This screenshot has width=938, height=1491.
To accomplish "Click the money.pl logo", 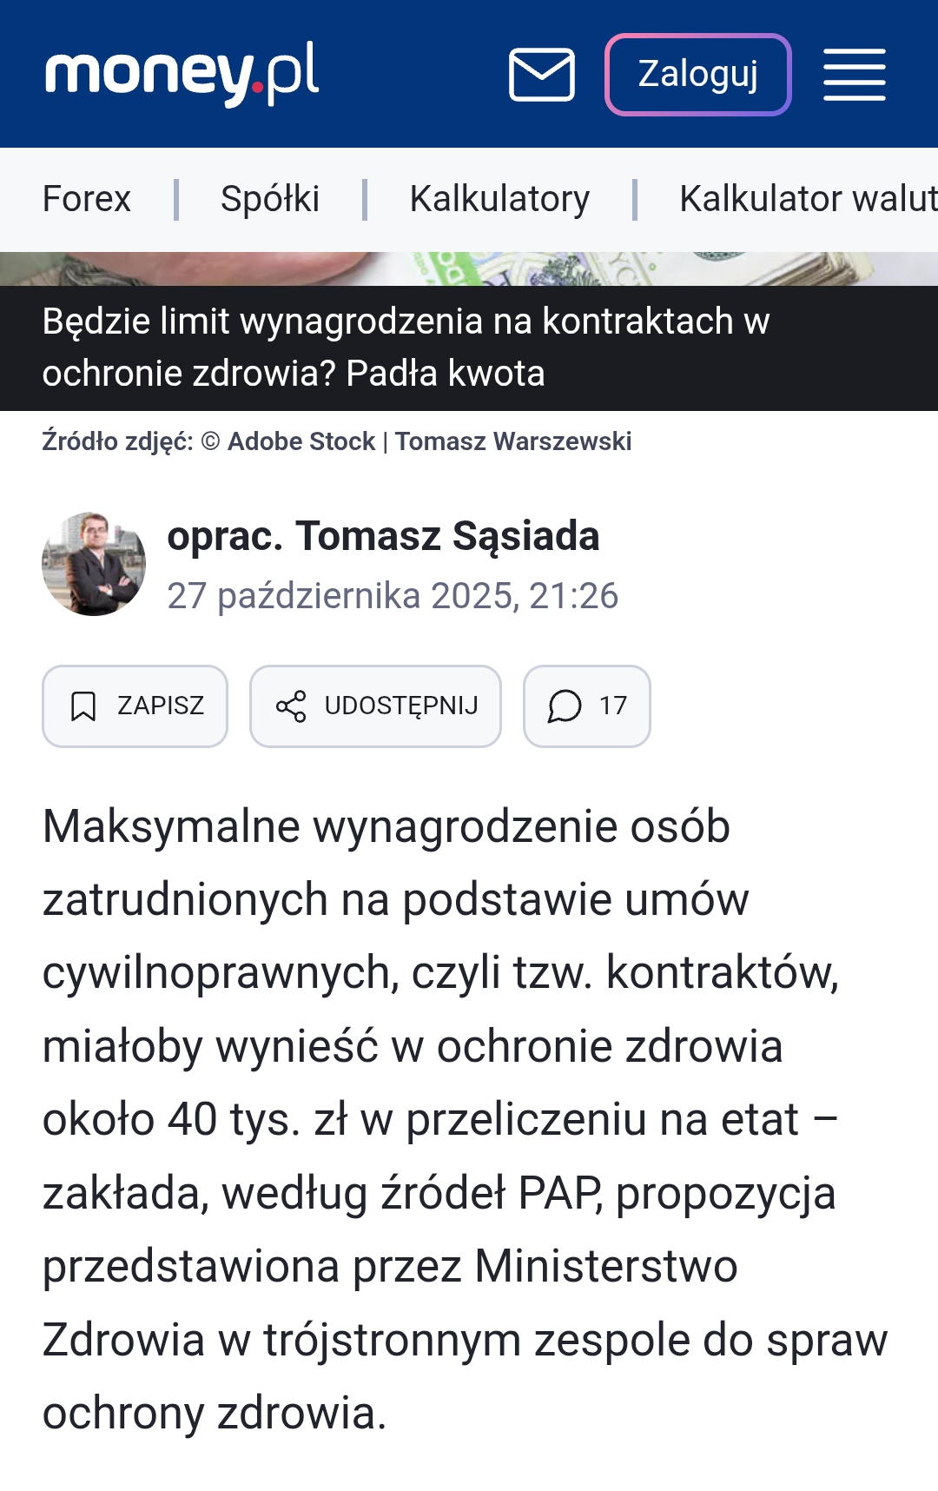I will point(182,74).
